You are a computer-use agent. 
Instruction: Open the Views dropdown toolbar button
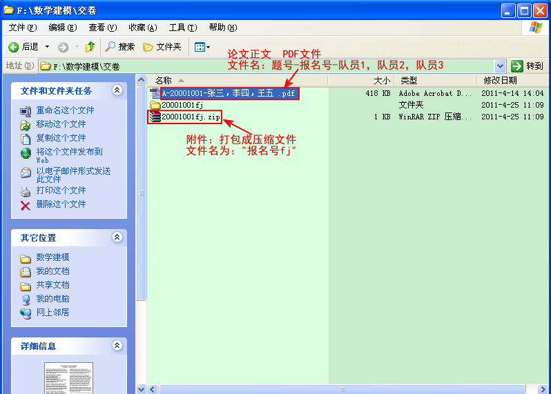[202, 47]
